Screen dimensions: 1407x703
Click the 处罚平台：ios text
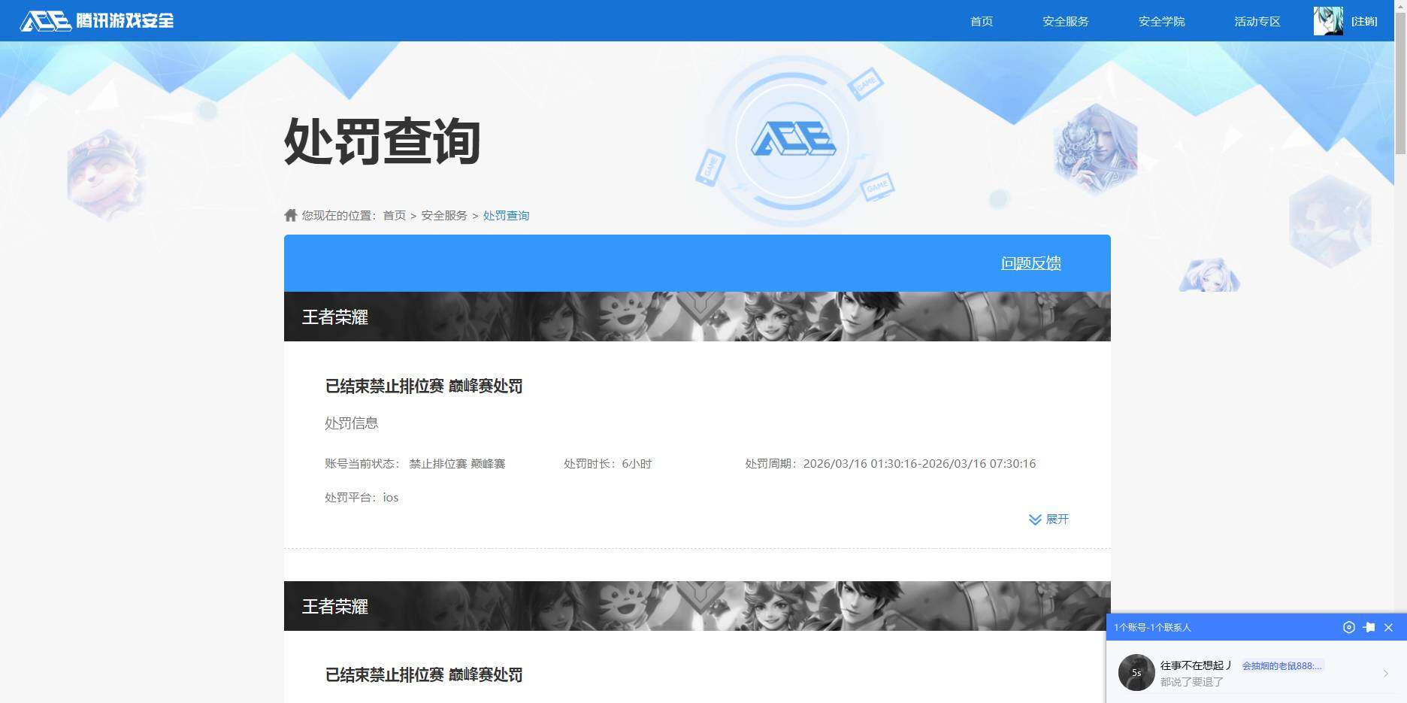point(362,498)
